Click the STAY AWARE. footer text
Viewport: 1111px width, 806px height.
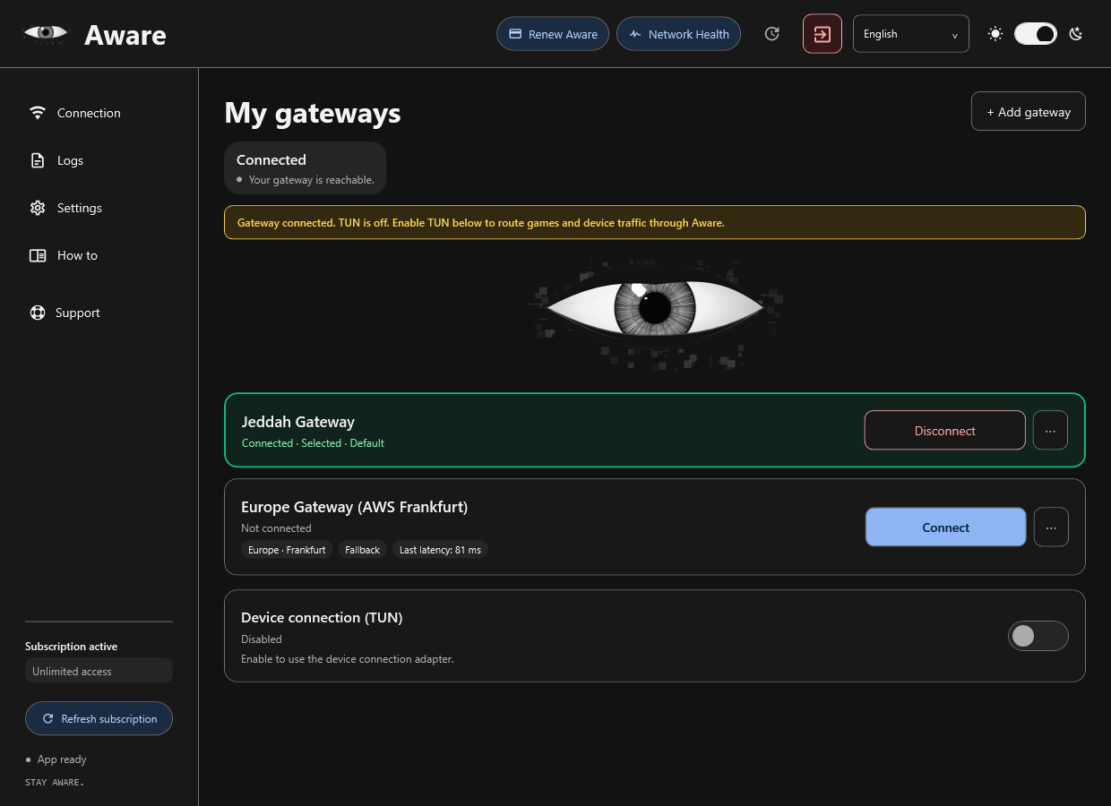click(55, 783)
